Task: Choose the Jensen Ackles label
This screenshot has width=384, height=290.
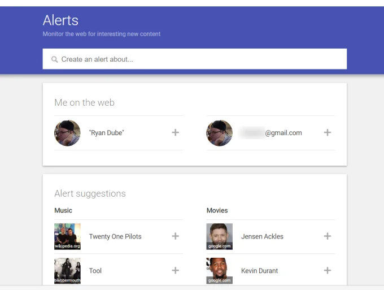Action: point(262,236)
